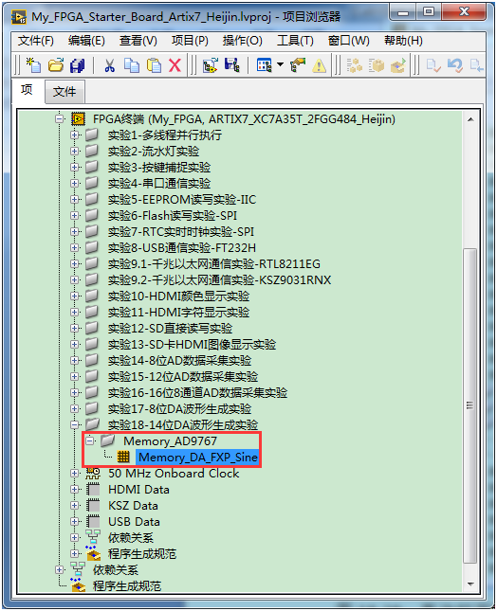
Task: Open the 工具(T) menu
Action: click(x=295, y=41)
